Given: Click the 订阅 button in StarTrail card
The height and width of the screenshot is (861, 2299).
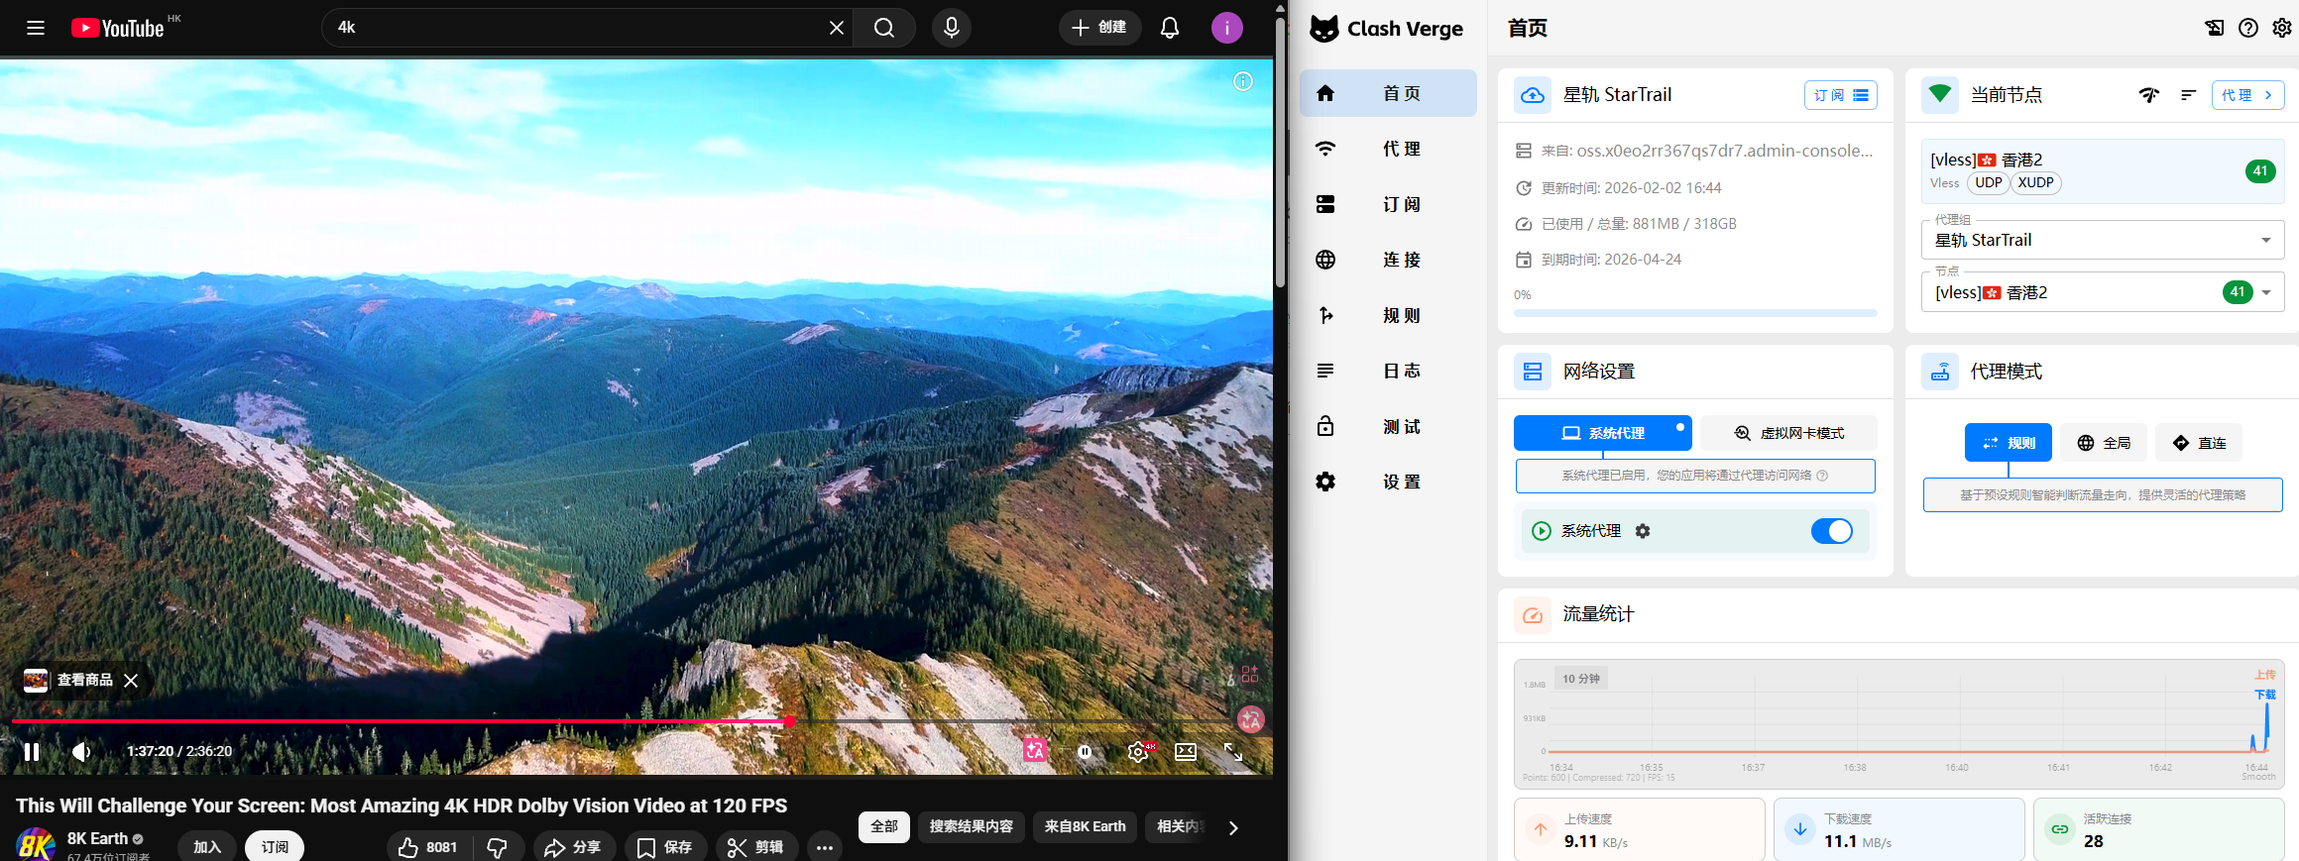Looking at the screenshot, I should tap(1840, 95).
